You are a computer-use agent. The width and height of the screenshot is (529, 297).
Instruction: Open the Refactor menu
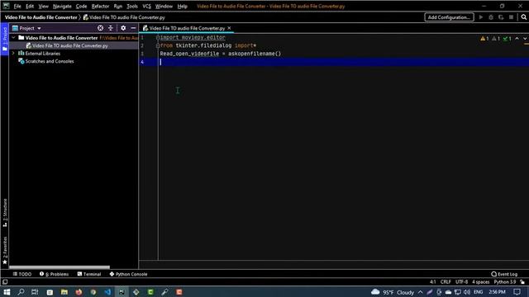[100, 6]
